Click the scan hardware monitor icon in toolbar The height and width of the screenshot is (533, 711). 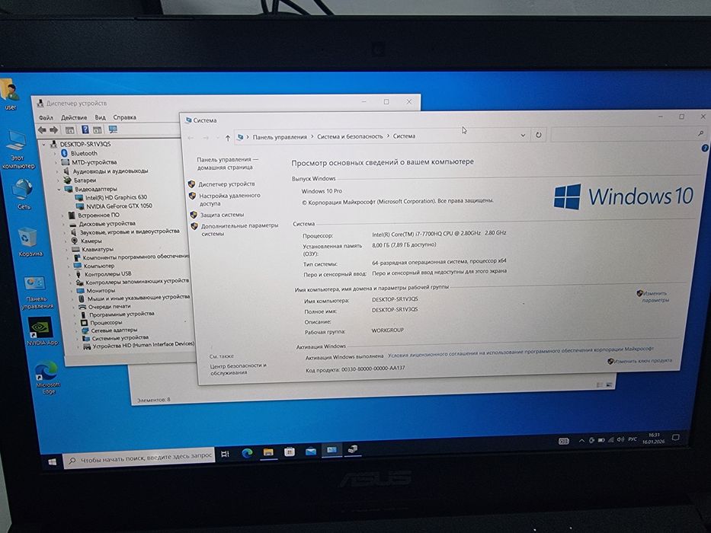[x=113, y=129]
